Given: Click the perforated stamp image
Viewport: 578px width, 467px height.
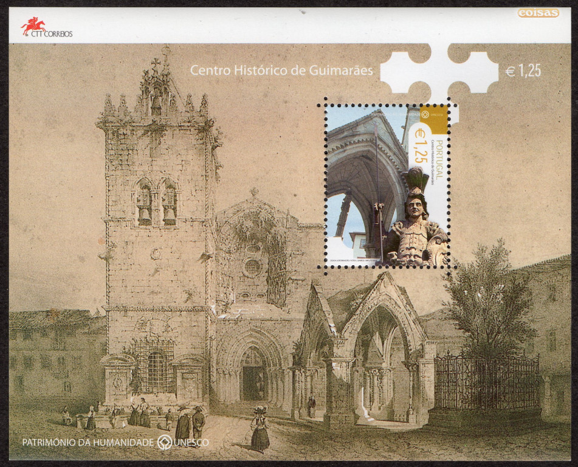Looking at the screenshot, I should pos(387,185).
